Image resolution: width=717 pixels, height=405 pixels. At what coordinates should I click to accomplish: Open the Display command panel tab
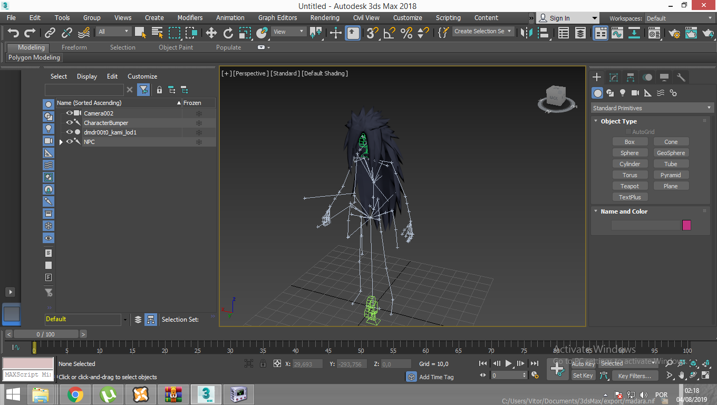coord(664,78)
